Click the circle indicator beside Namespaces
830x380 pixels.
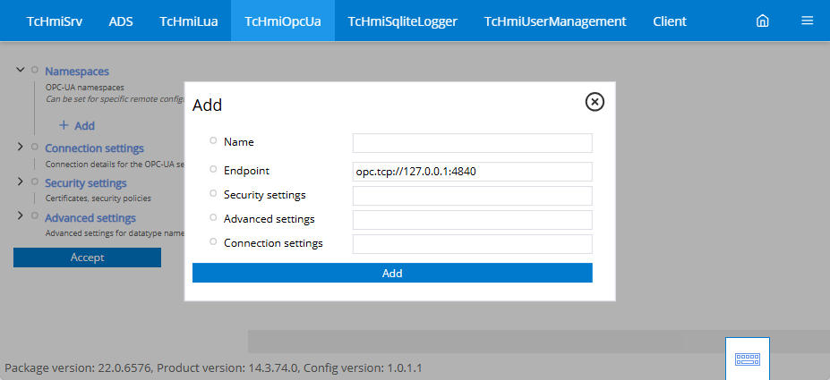click(x=35, y=70)
